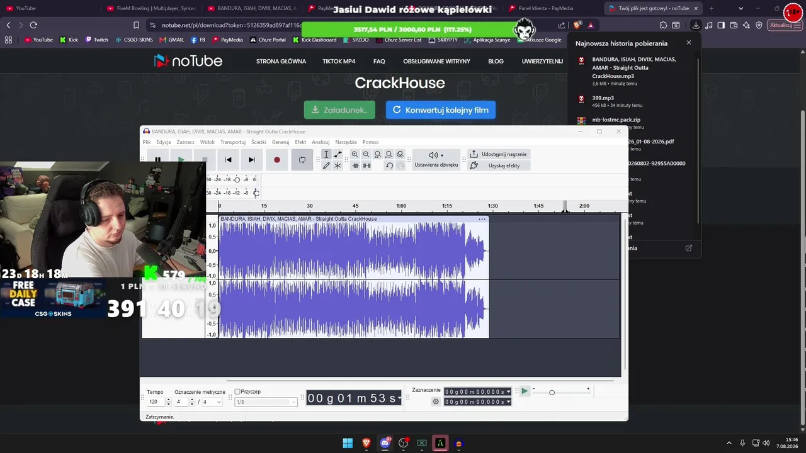The width and height of the screenshot is (806, 453).
Task: Open the BLOG link on noTube
Action: (x=496, y=61)
